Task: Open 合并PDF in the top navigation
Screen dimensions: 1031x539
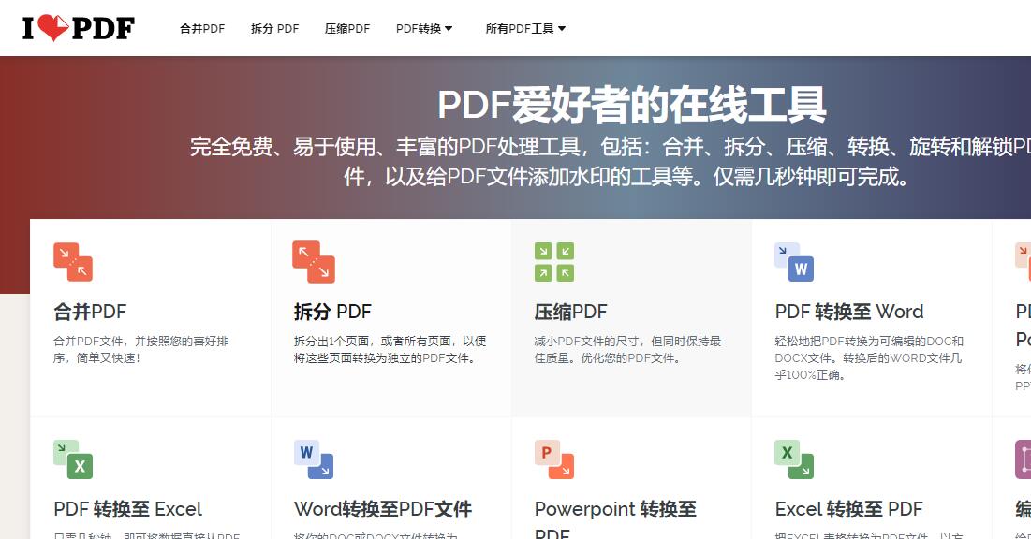Action: (x=202, y=29)
